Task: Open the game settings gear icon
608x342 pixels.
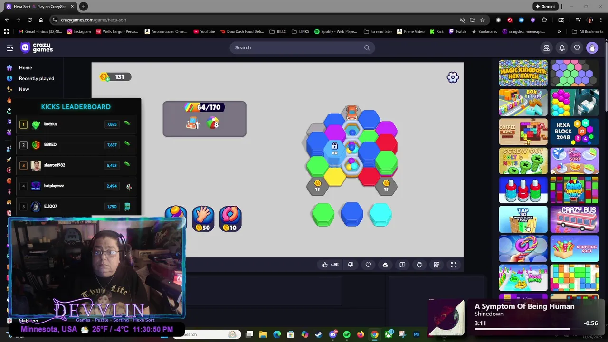Action: click(x=453, y=77)
